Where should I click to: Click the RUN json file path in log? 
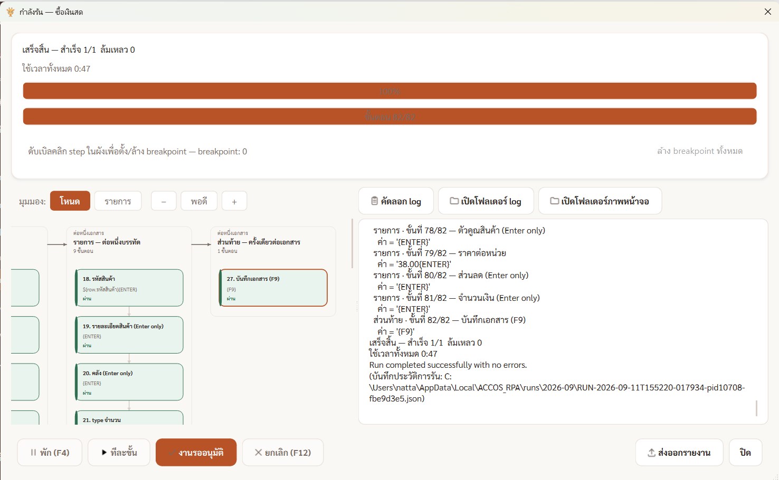[557, 387]
